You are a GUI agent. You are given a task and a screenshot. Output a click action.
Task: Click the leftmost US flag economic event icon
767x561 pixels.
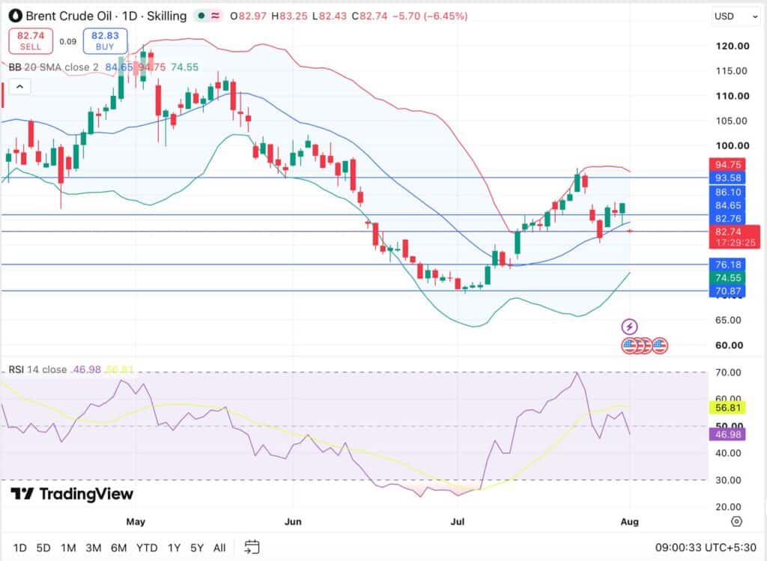[x=629, y=346]
